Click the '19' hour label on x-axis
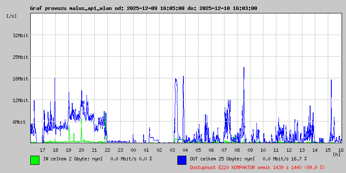 click(69, 150)
